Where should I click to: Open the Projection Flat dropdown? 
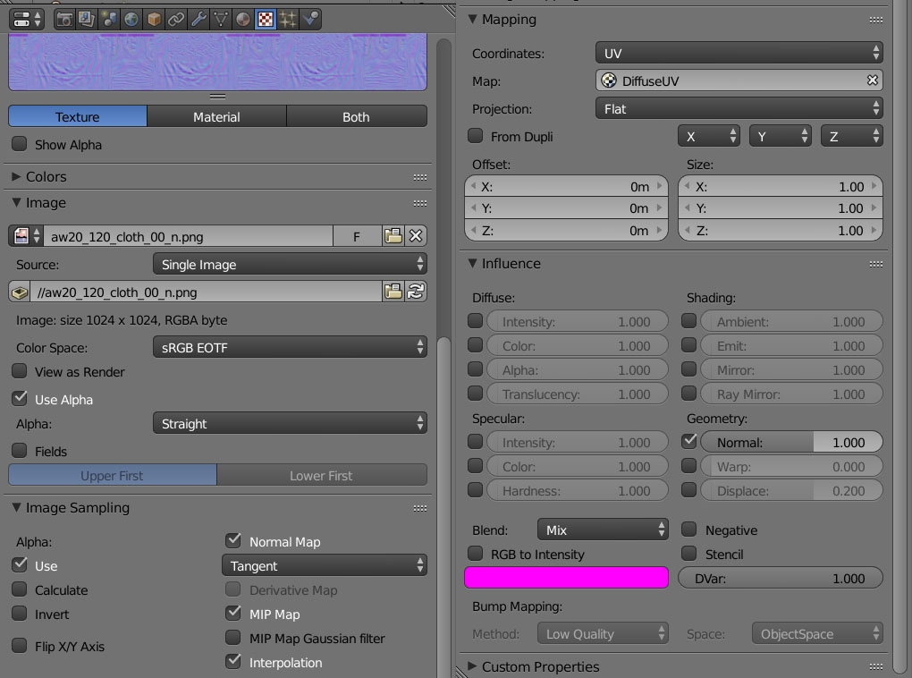tap(739, 108)
